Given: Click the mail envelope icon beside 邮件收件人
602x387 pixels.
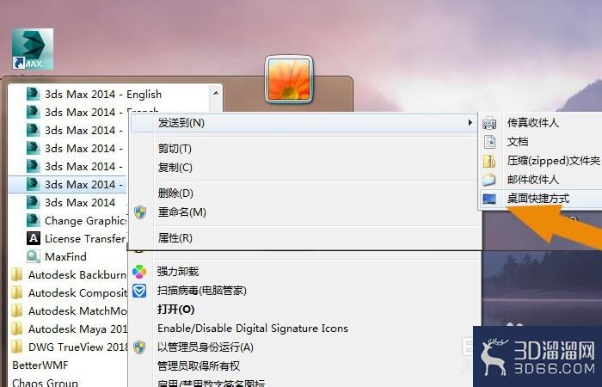Looking at the screenshot, I should [x=489, y=179].
